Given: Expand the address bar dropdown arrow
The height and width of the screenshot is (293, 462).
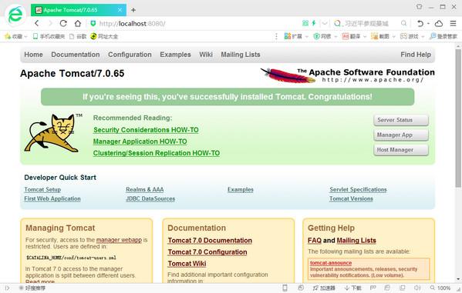Looking at the screenshot, I should (x=325, y=23).
